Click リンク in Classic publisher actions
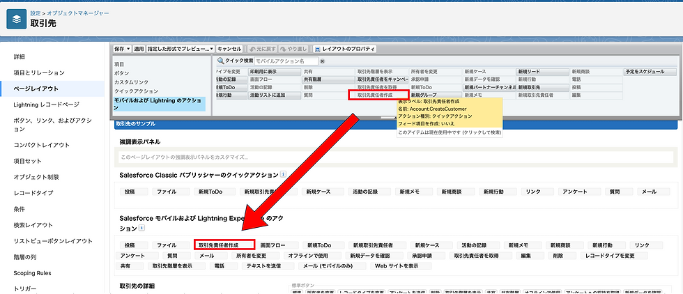Image resolution: width=683 pixels, height=294 pixels. (537, 192)
